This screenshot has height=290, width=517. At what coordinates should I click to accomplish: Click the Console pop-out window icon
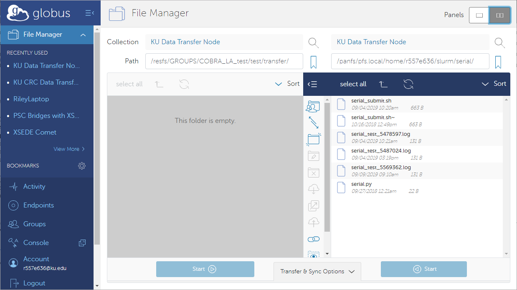click(x=82, y=242)
